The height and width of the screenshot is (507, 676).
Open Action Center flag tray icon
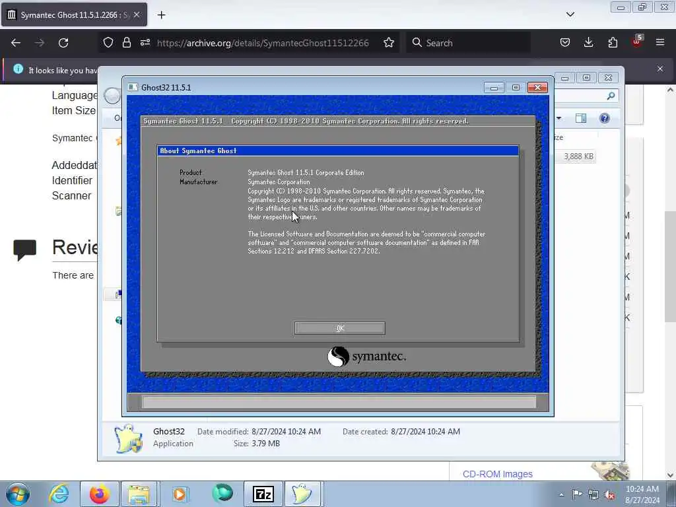click(577, 494)
